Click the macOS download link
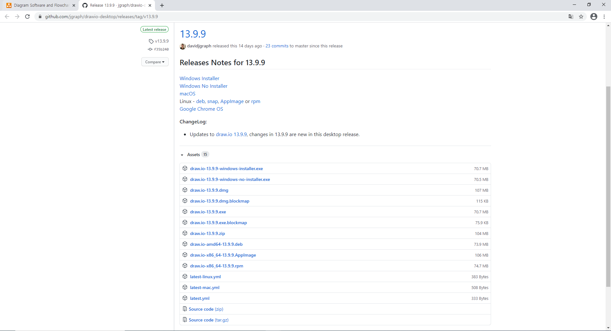The height and width of the screenshot is (331, 611). pyautogui.click(x=187, y=94)
